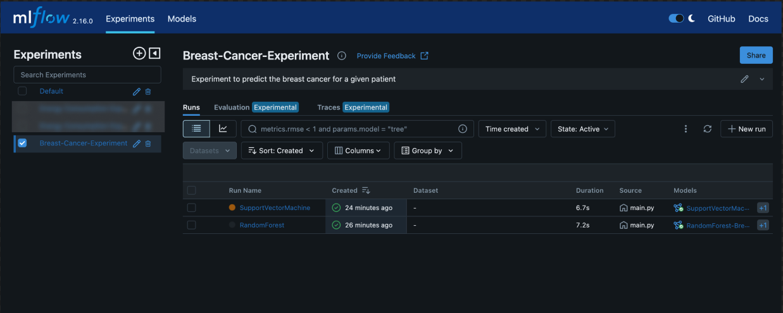The height and width of the screenshot is (313, 783).
Task: Switch to chart view of runs
Action: (x=223, y=129)
